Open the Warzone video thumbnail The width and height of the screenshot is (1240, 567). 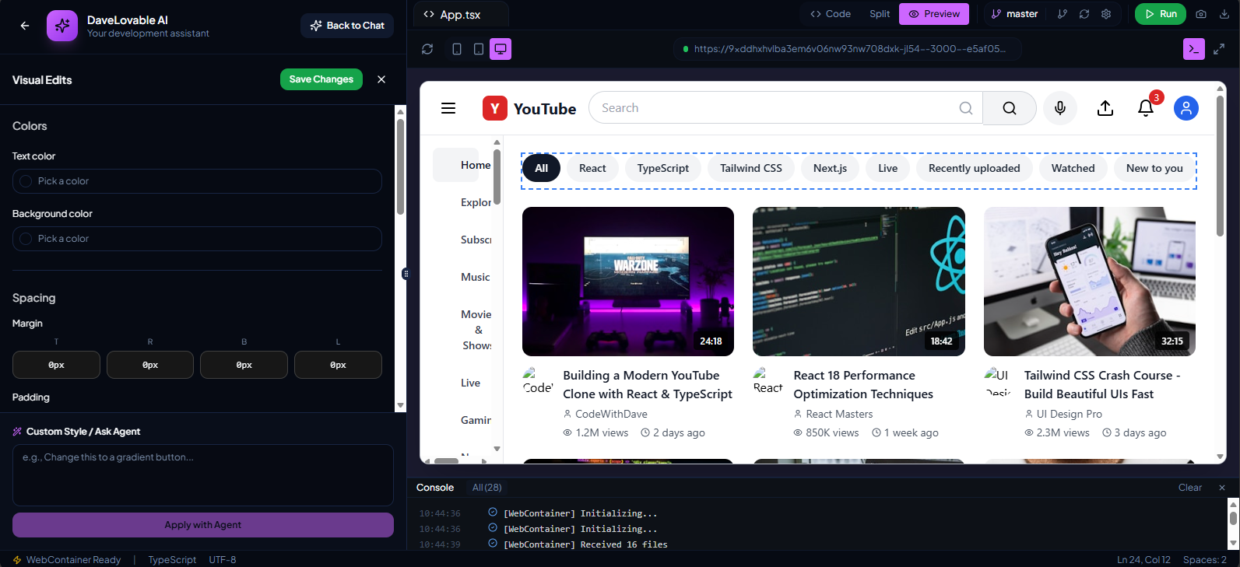628,282
